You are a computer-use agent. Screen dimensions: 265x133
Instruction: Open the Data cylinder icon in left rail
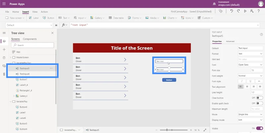(x=4, y=58)
